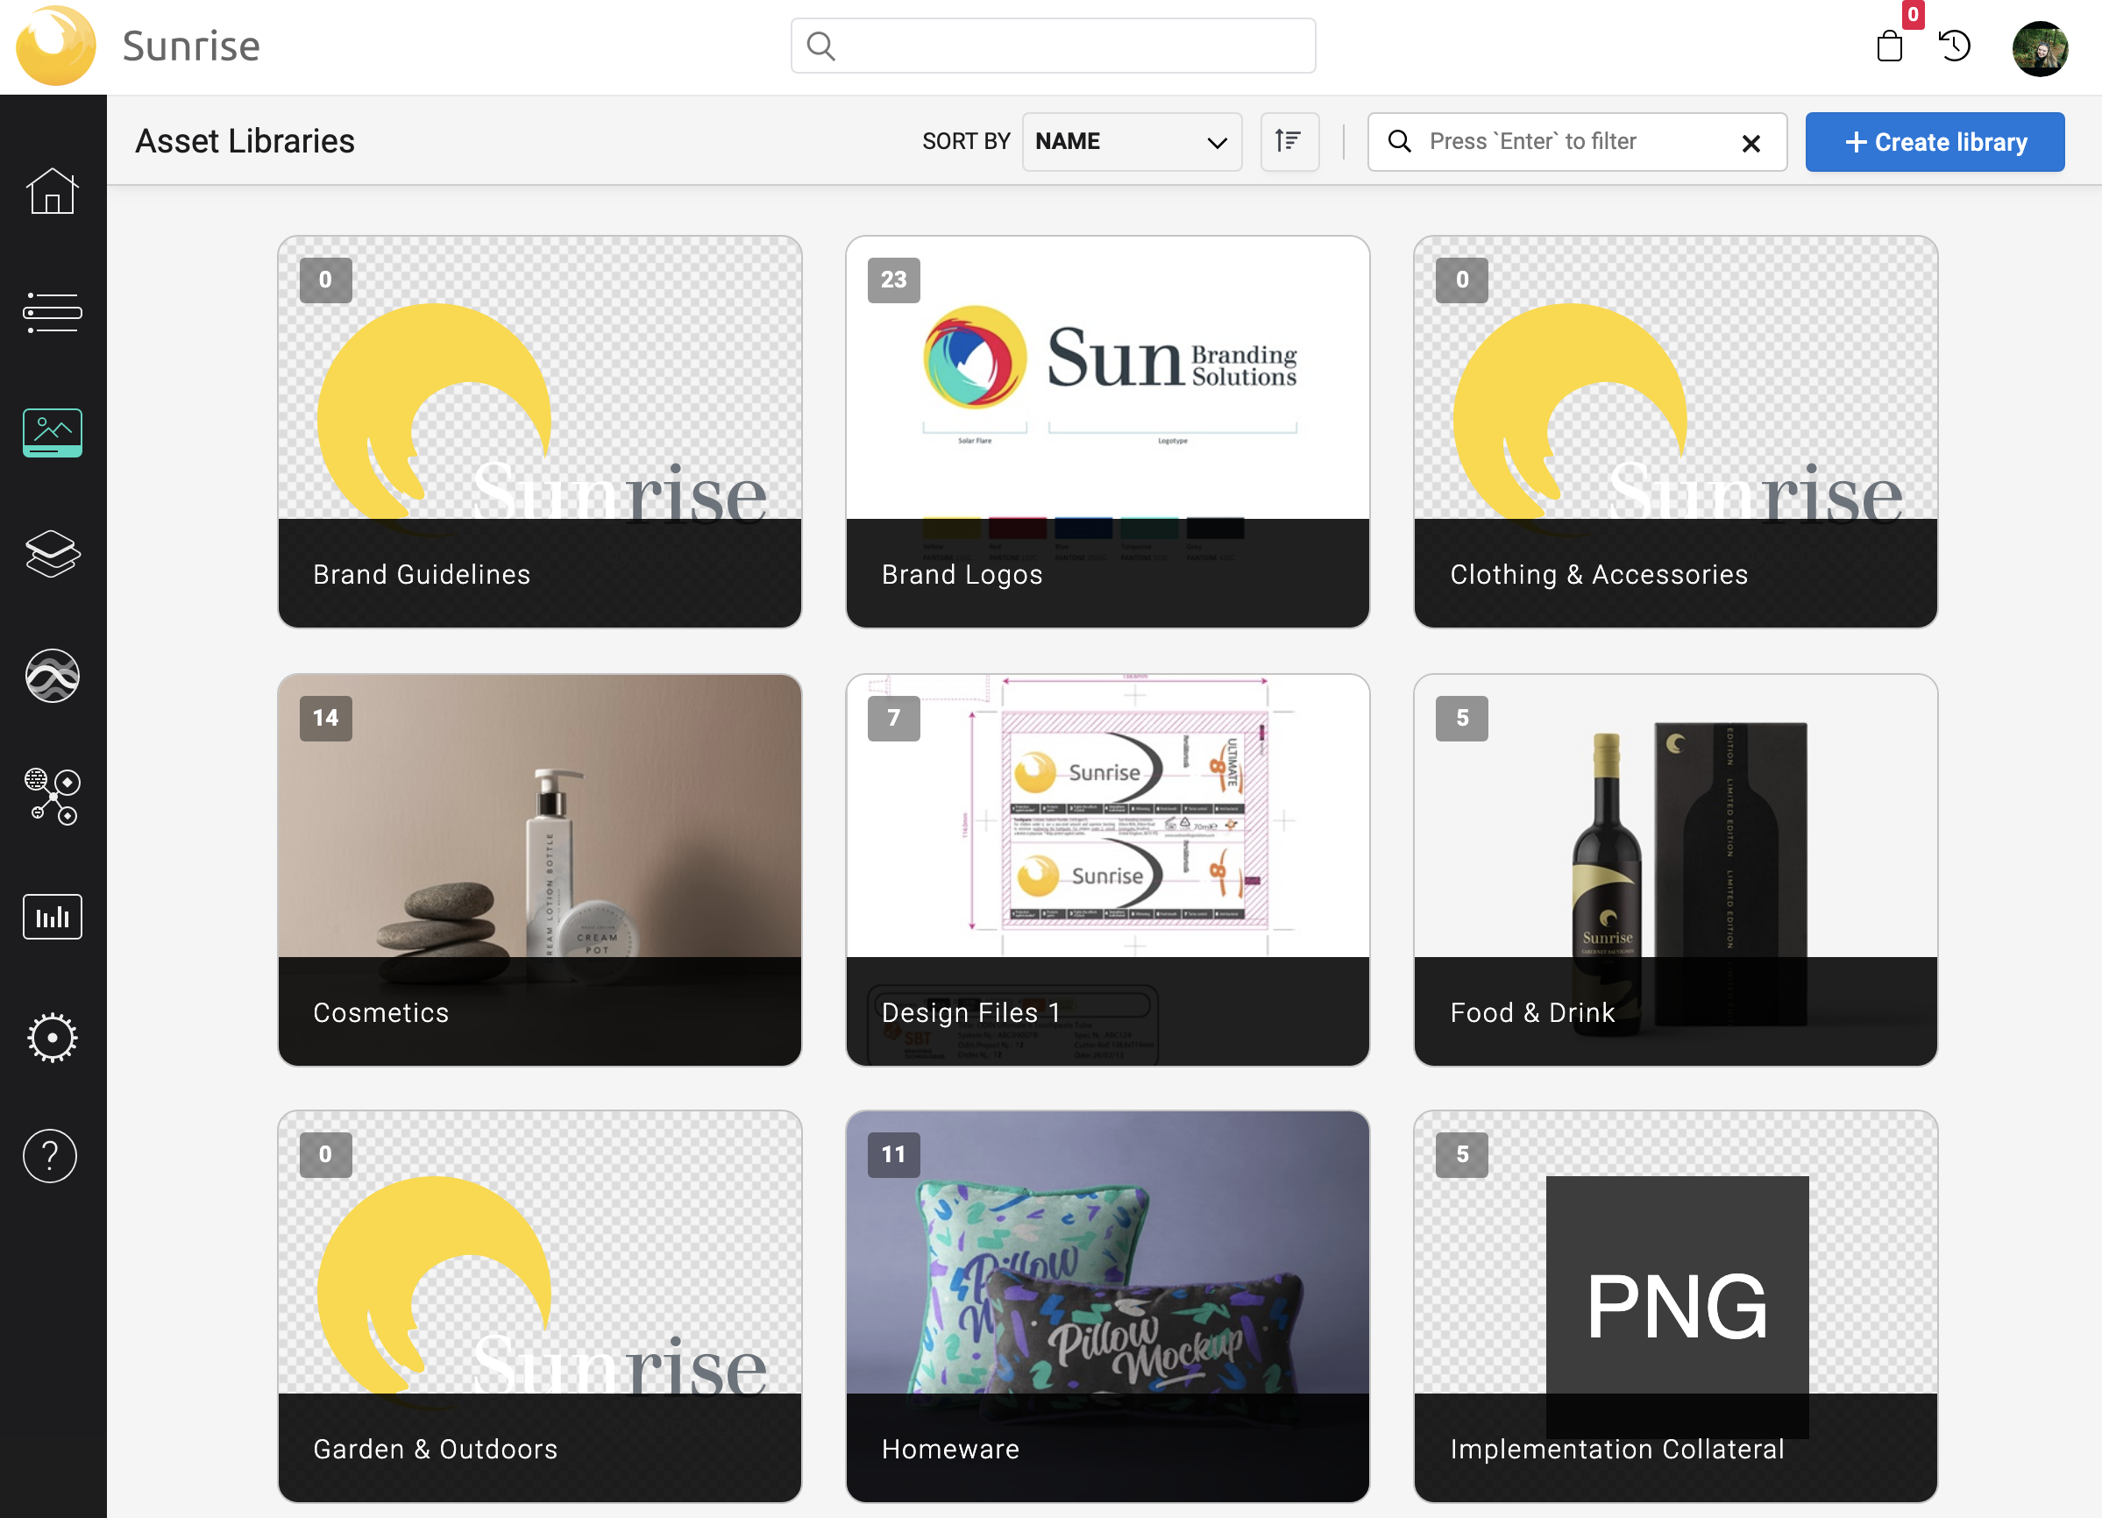Open the recent history clock icon

click(x=1954, y=46)
